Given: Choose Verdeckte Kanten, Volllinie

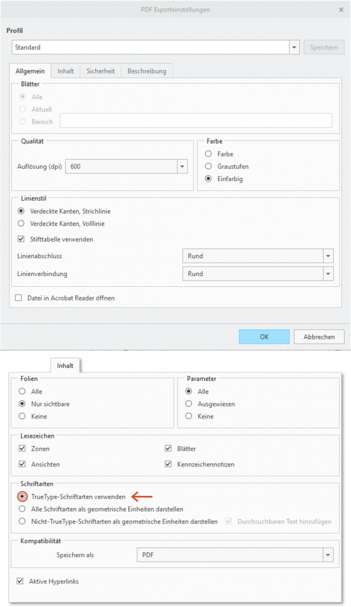Looking at the screenshot, I should [x=21, y=224].
